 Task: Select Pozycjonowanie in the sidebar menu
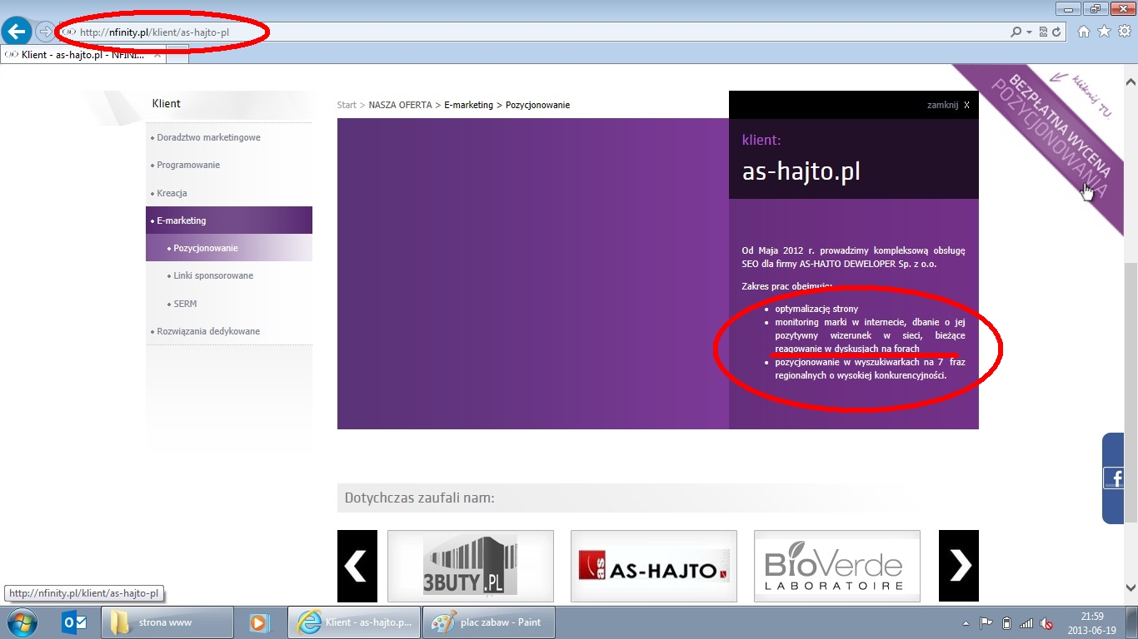[206, 248]
